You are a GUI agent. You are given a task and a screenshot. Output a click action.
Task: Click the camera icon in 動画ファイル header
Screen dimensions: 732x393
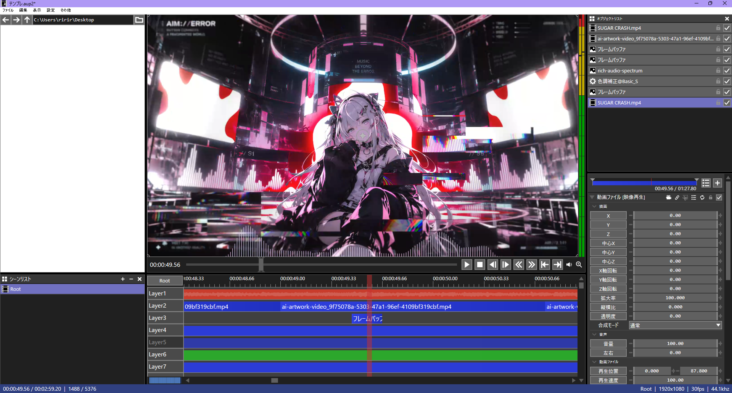(669, 197)
